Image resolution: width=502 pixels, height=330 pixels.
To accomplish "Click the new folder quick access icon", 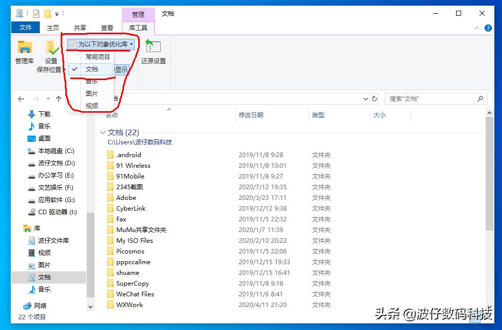I will 47,13.
